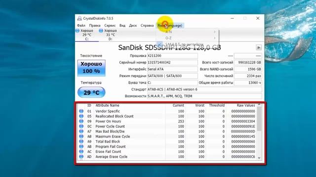Click raw value 00000000091E

pyautogui.click(x=243, y=126)
